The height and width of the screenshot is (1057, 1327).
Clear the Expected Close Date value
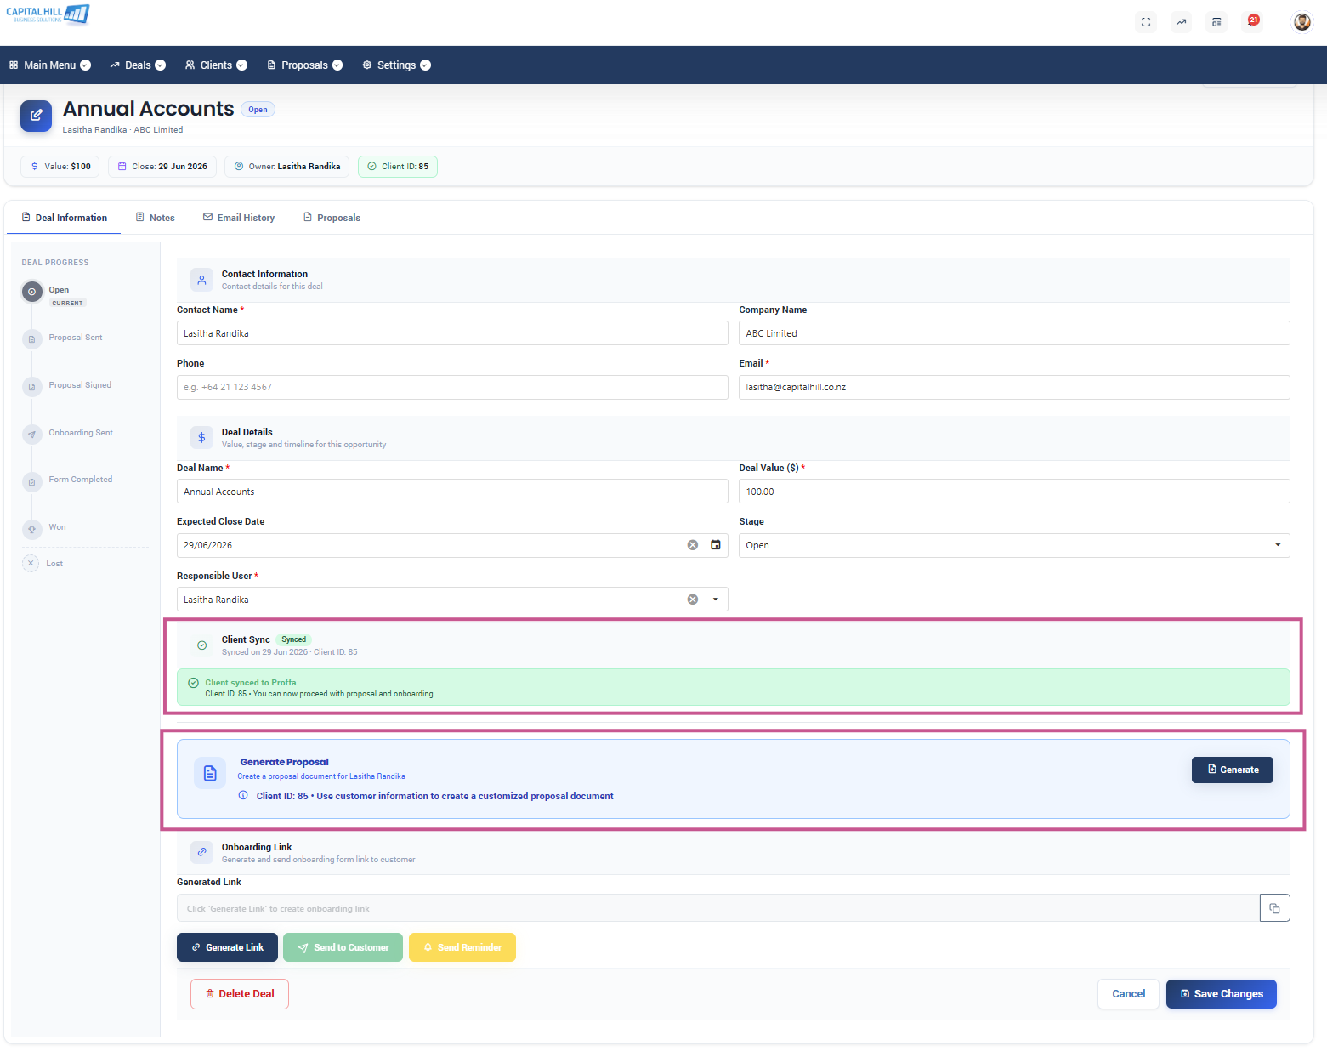[x=693, y=545]
